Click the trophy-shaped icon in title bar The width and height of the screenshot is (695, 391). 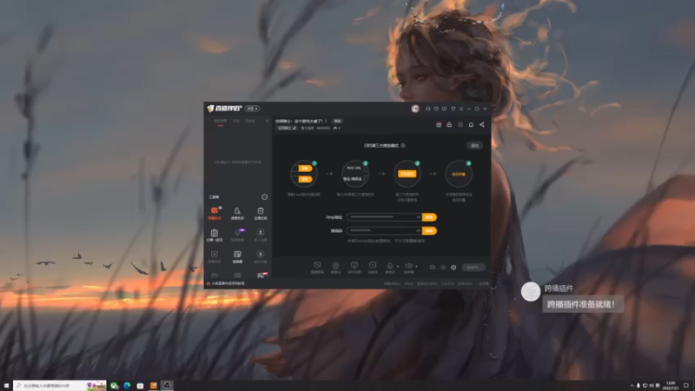point(453,109)
